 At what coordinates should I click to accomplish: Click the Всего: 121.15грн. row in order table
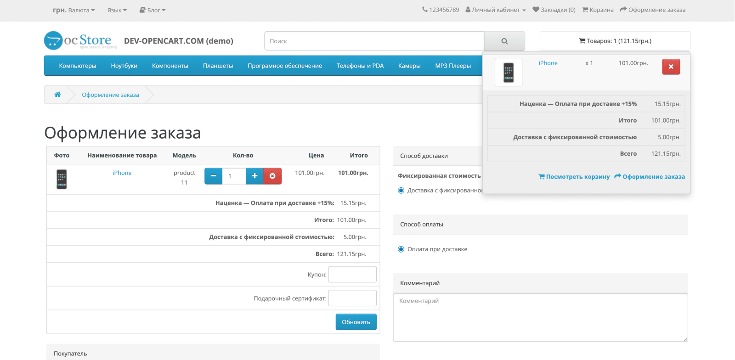[x=213, y=254]
